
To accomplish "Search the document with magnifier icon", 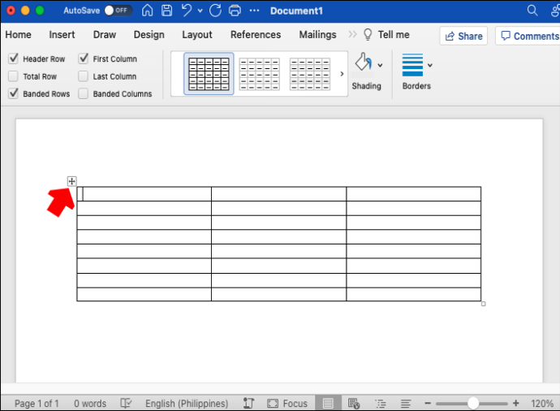I will (532, 11).
